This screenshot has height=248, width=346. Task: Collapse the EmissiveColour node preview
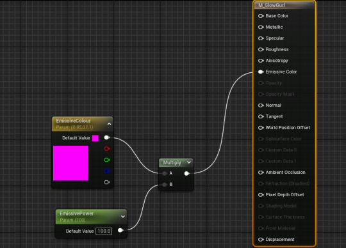tap(109, 124)
